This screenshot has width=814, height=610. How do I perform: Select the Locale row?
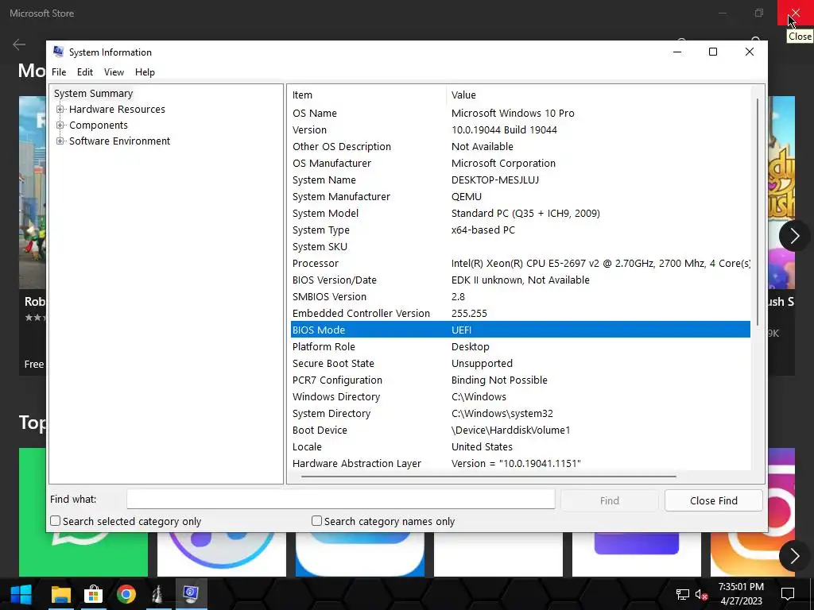[x=520, y=446]
